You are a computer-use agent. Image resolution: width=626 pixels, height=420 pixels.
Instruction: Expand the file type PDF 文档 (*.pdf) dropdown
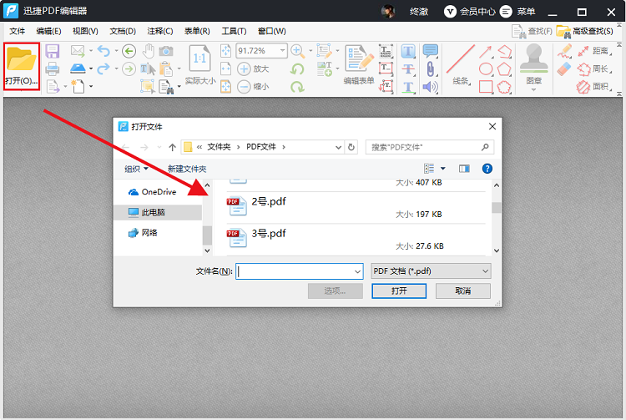pos(485,271)
